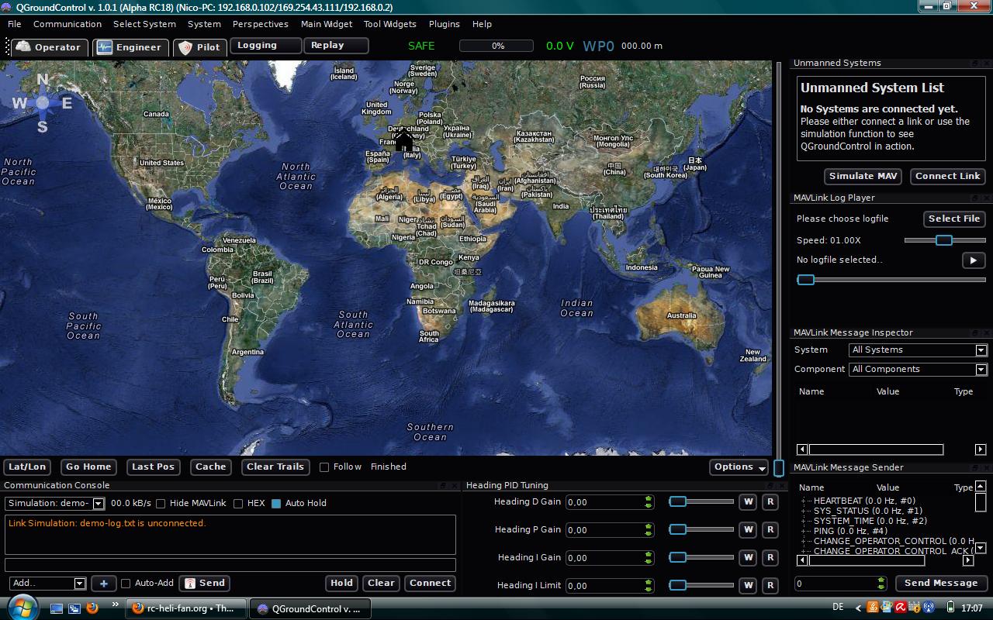The width and height of the screenshot is (993, 620).
Task: Click the home marker over Europe
Action: pos(404,141)
